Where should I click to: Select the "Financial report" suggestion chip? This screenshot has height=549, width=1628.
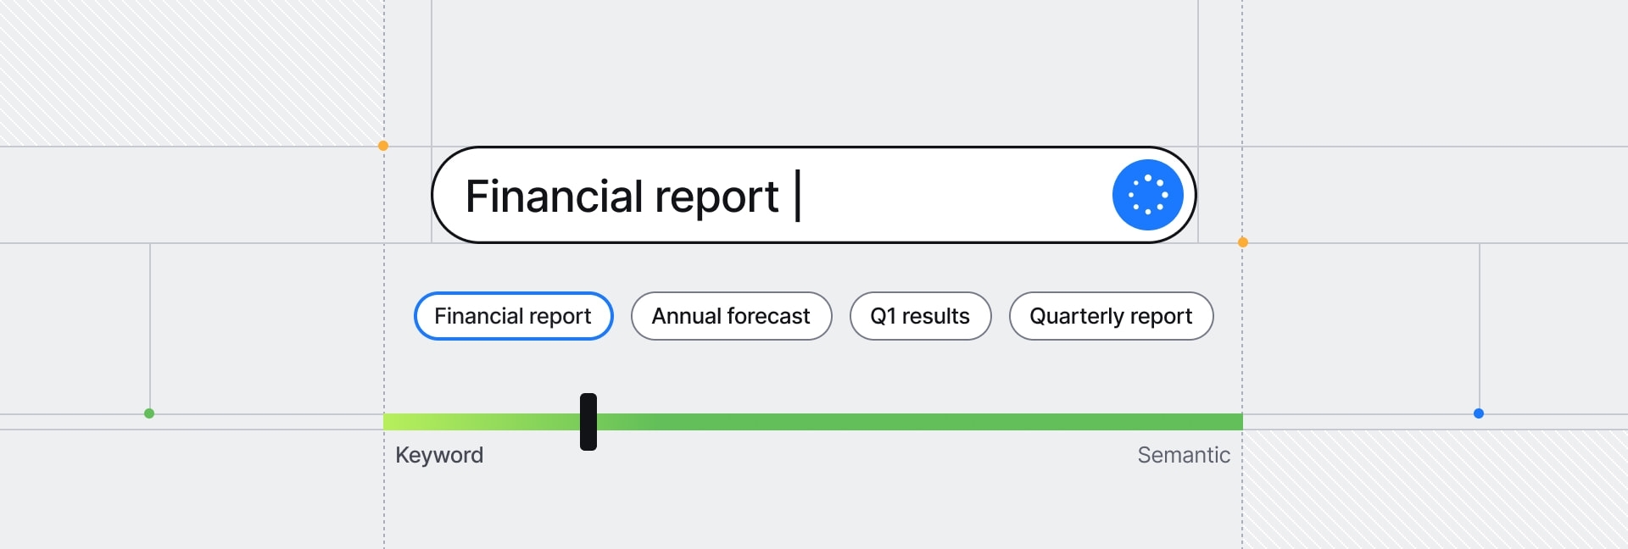[x=513, y=316]
